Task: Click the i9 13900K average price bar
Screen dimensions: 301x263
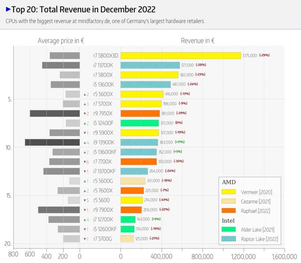Action: [x=52, y=142]
